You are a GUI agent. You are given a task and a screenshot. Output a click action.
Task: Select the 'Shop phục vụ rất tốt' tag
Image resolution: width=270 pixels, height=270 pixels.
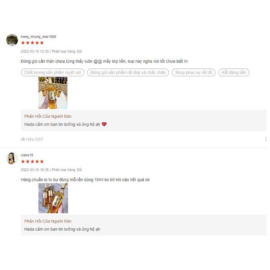tap(193, 73)
